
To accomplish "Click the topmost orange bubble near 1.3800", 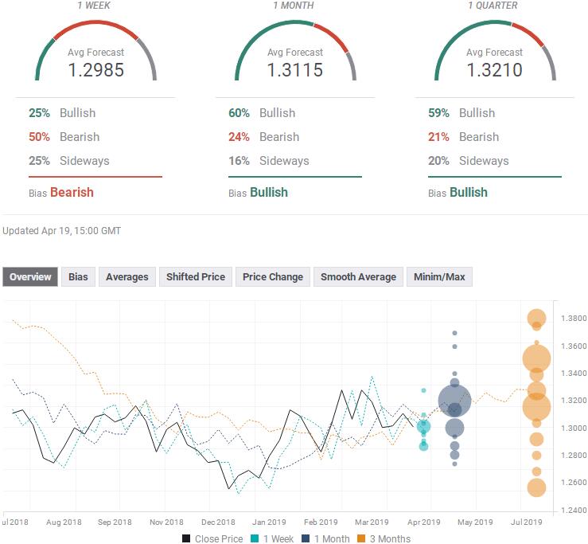I will coord(537,319).
